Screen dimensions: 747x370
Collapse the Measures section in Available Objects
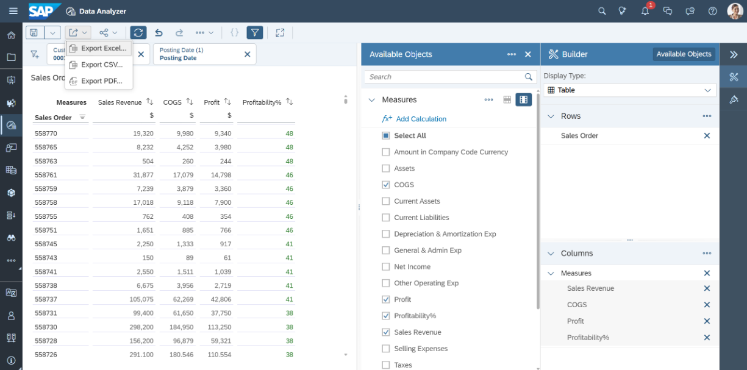click(x=372, y=100)
